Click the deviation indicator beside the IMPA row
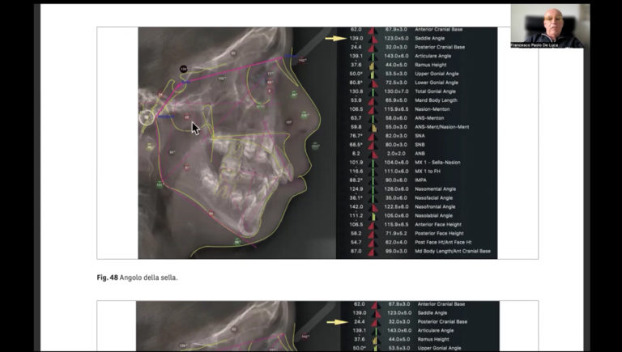Viewport: 622px width, 352px height. tap(373, 180)
